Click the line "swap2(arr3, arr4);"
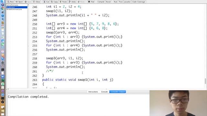Image resolution: width=207 pixels, height=116 pixels. [x=63, y=33]
